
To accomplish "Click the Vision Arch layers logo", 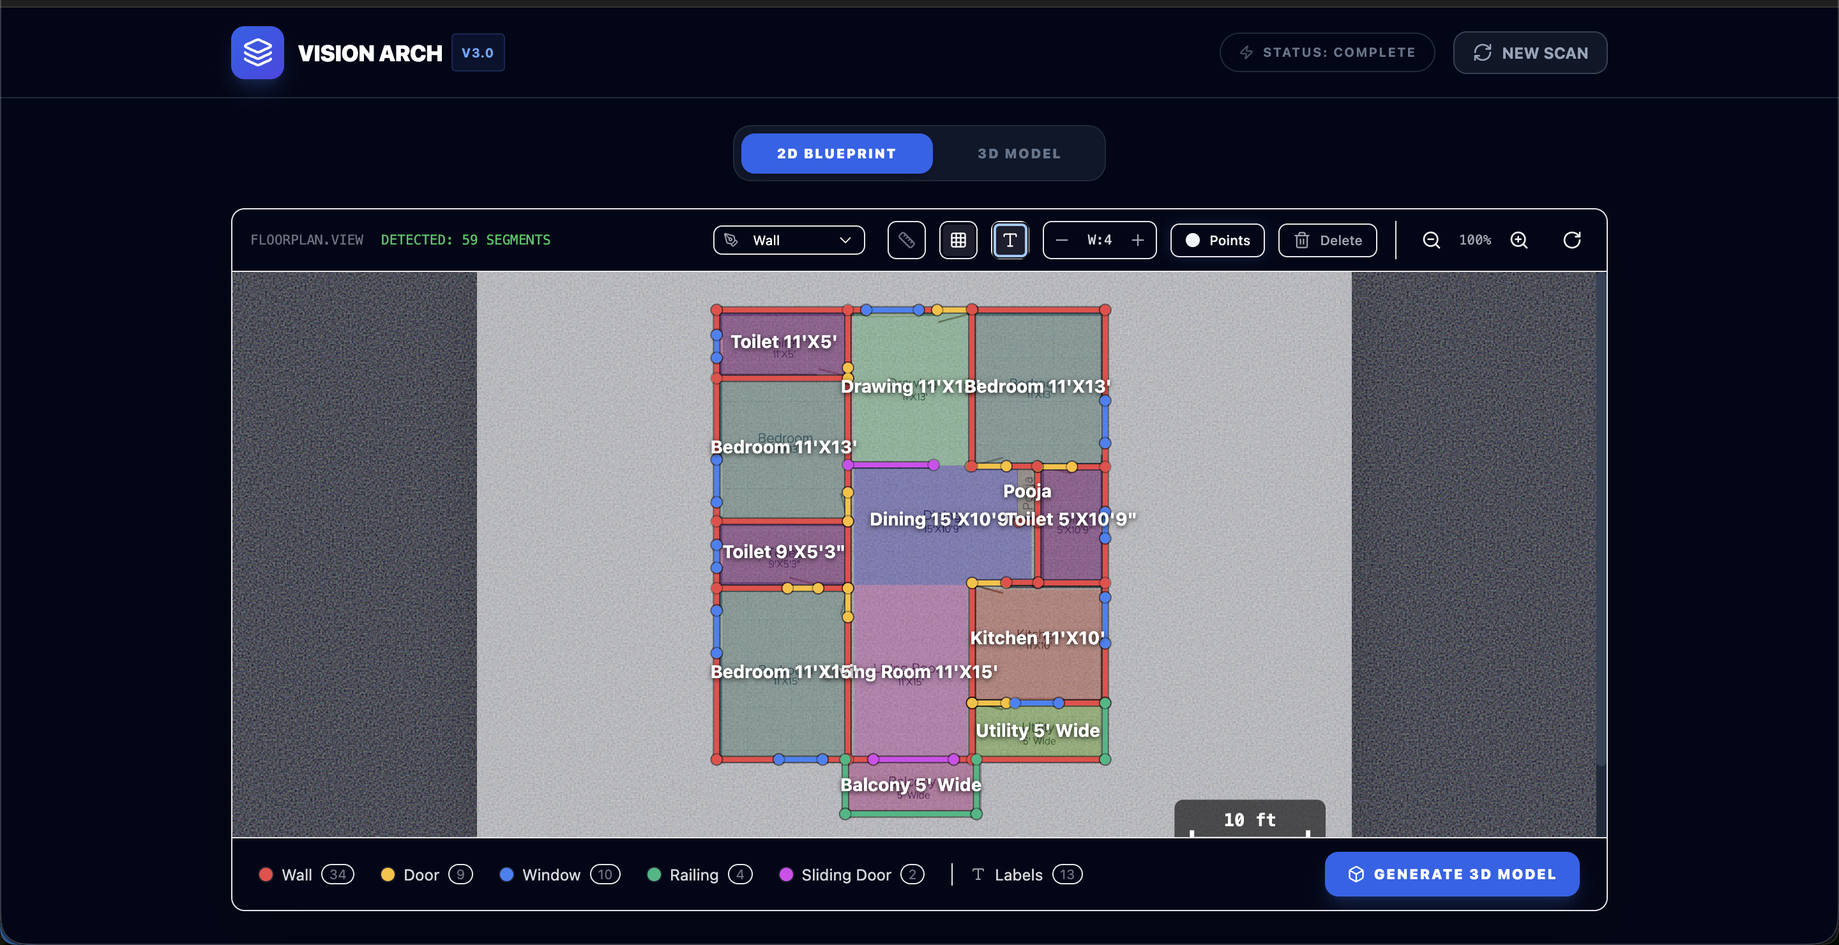I will pyautogui.click(x=257, y=52).
